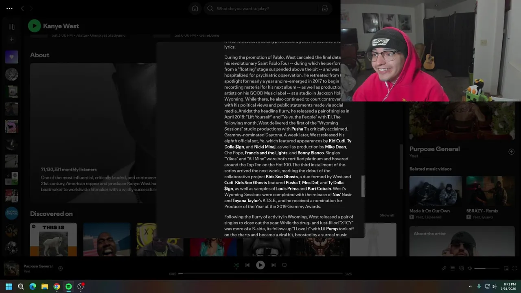Viewport: 521px width, 293px height.
Task: Open Windows taskbar search
Action: (x=21, y=286)
